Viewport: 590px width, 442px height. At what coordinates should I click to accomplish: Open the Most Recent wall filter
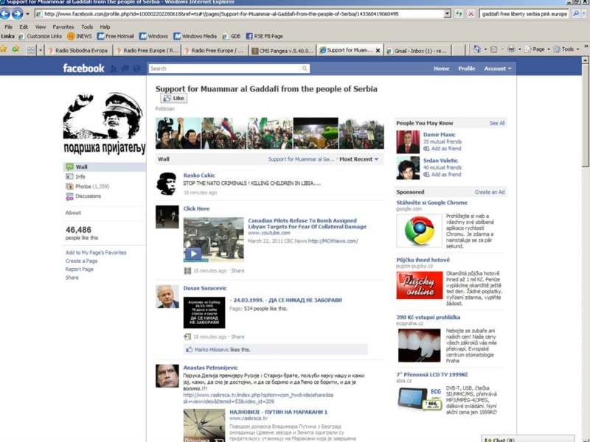[x=359, y=159]
